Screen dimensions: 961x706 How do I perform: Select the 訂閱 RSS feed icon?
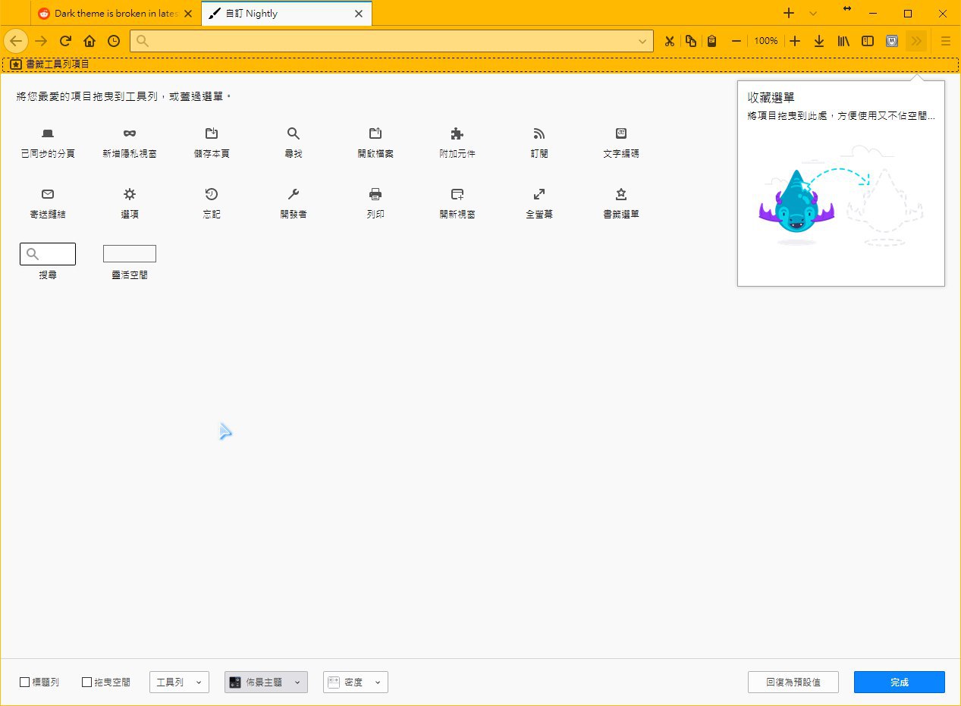click(x=539, y=134)
